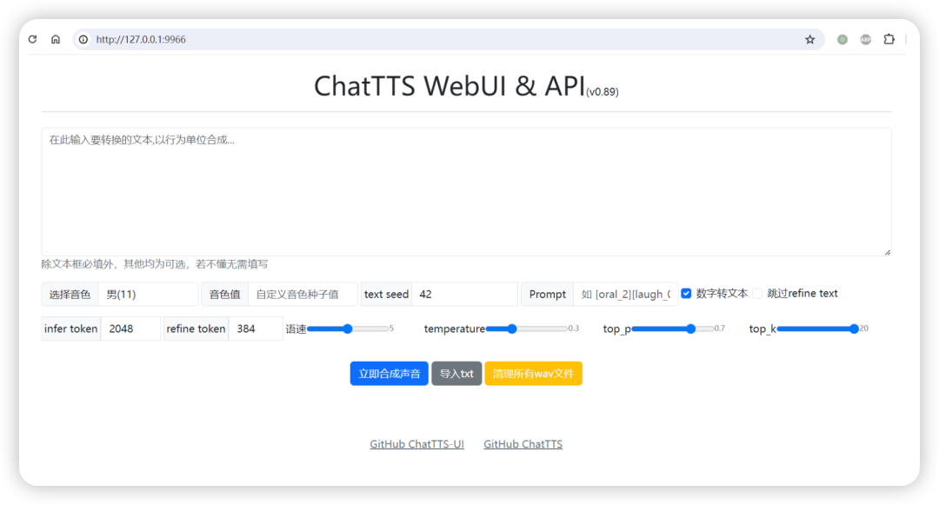This screenshot has height=505, width=939.
Task: Open the green circle extension icon
Action: coord(842,39)
